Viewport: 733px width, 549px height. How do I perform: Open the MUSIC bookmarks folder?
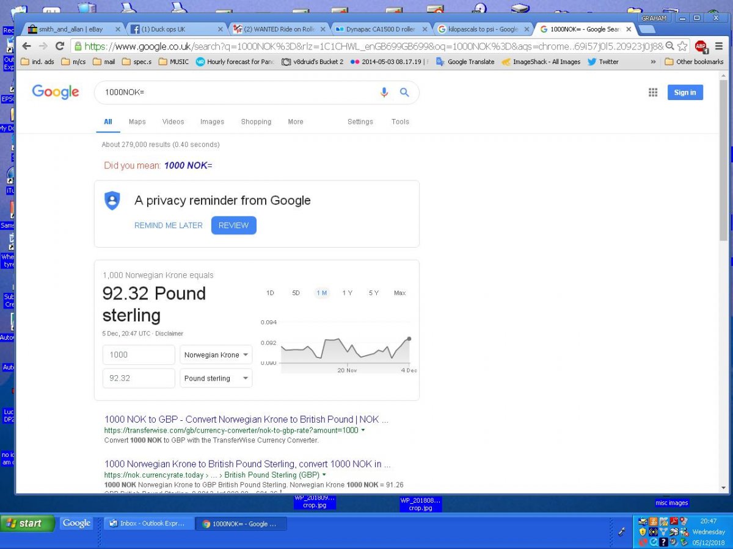[173, 62]
